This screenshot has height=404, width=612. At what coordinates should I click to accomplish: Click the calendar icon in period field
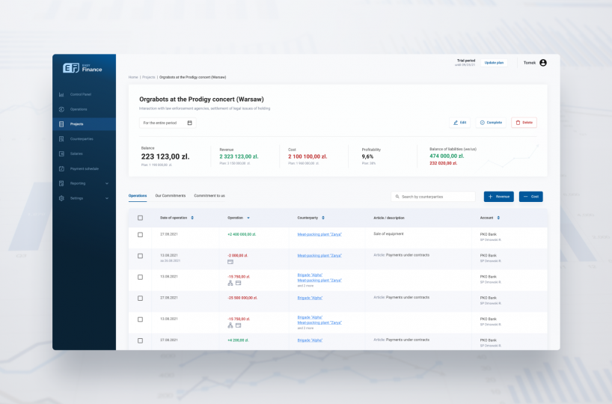189,123
